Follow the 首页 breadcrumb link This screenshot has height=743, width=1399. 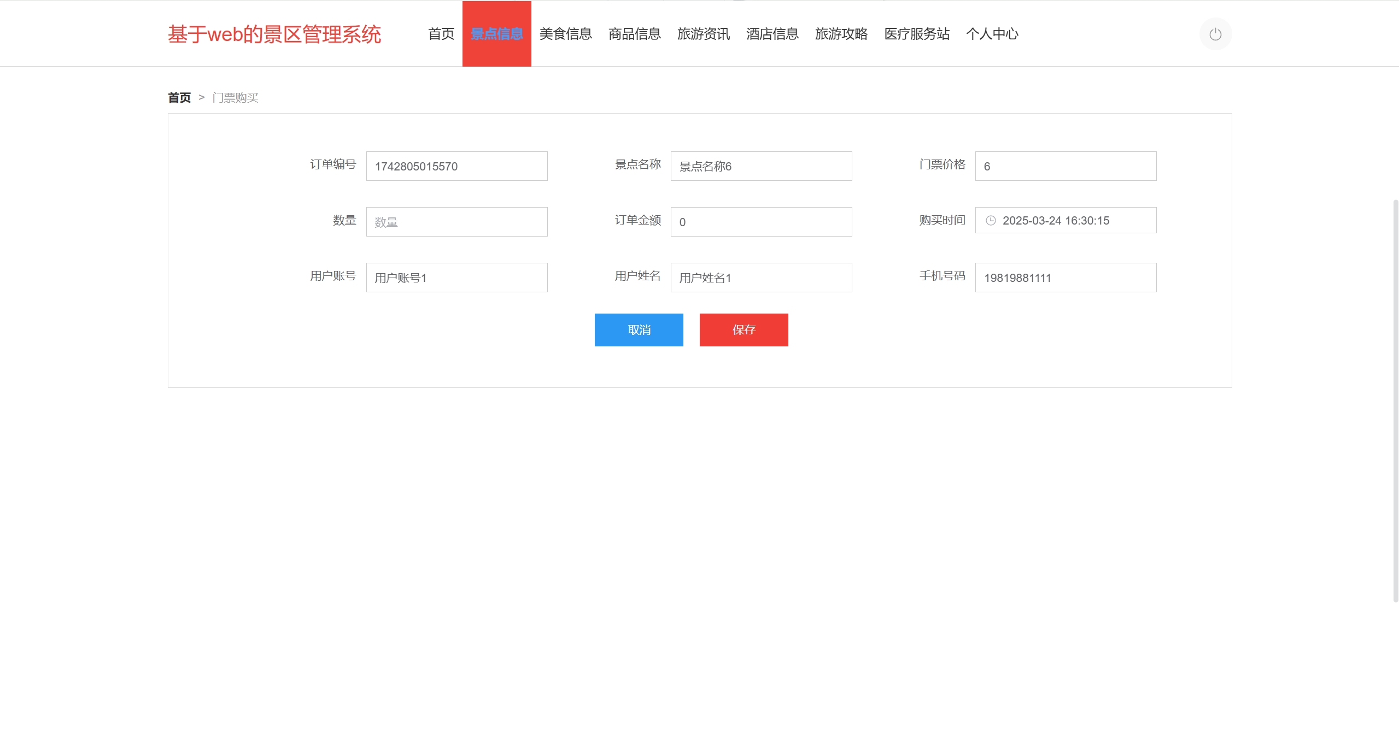(x=179, y=98)
